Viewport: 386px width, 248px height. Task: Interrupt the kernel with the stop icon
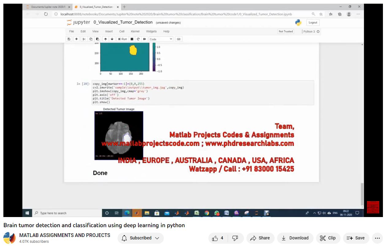pyautogui.click(x=132, y=39)
